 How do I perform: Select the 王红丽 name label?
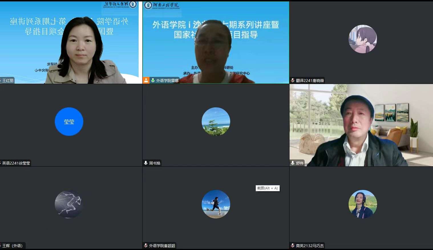(x=8, y=81)
